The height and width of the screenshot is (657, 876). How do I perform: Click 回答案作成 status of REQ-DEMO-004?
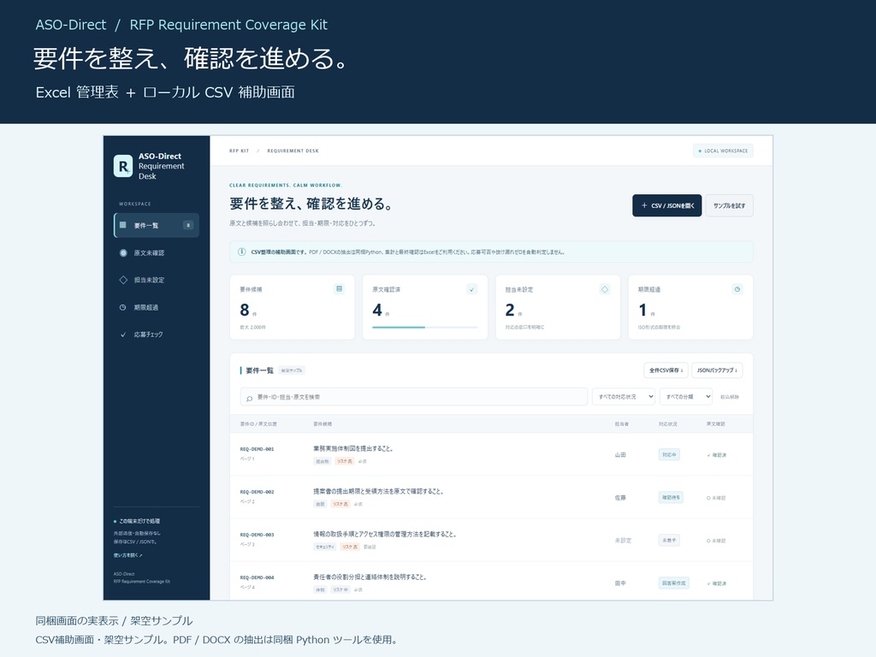point(674,583)
